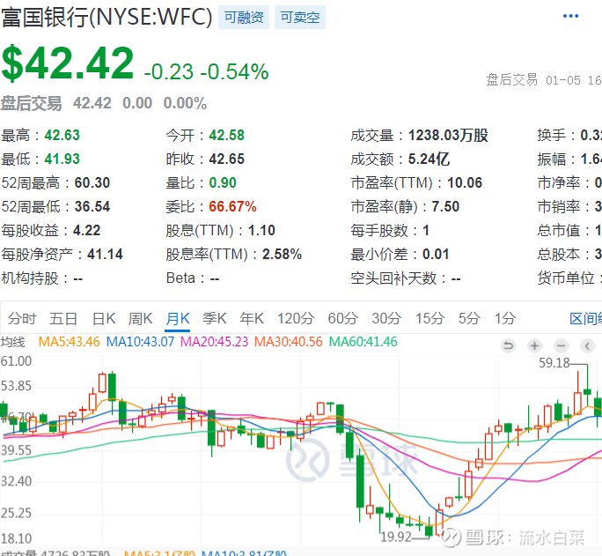602x556 pixels.
Task: Click the MA60:41.46 indicator
Action: [x=363, y=342]
